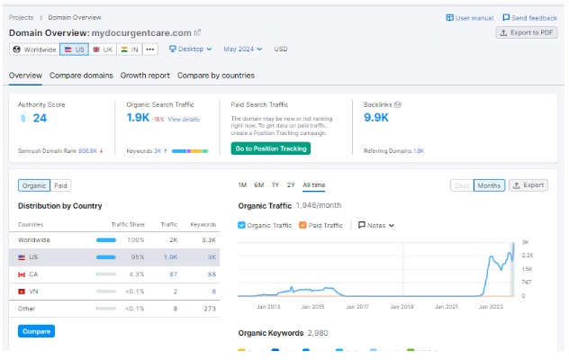Image resolution: width=569 pixels, height=360 pixels.
Task: Click the CA traffic value 87
Action: point(174,274)
